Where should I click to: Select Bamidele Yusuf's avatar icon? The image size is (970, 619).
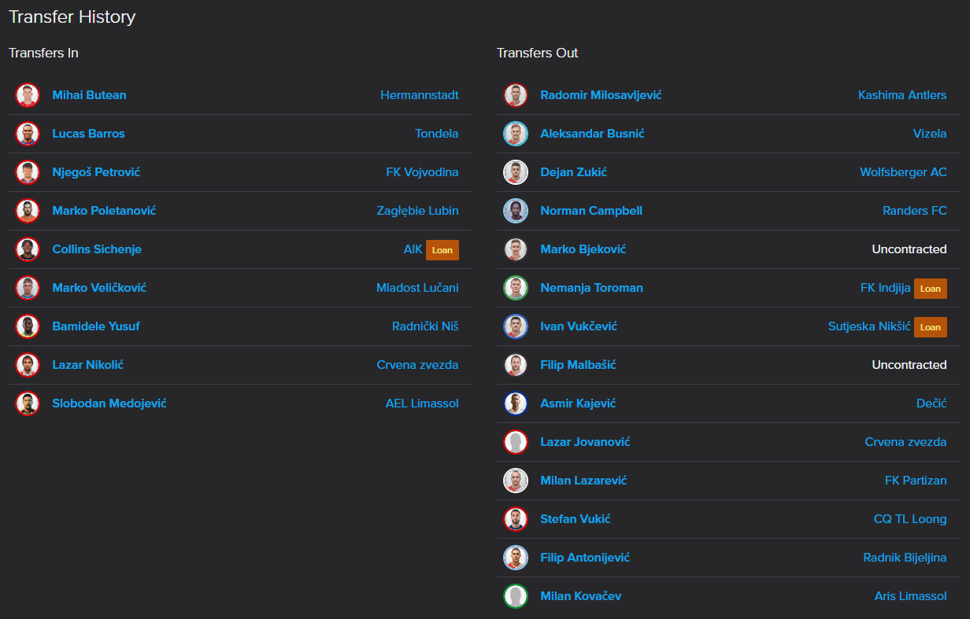[x=28, y=326]
